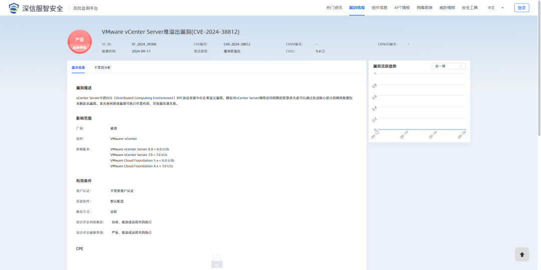Click the VMware-vCenter component value

(x=124, y=139)
